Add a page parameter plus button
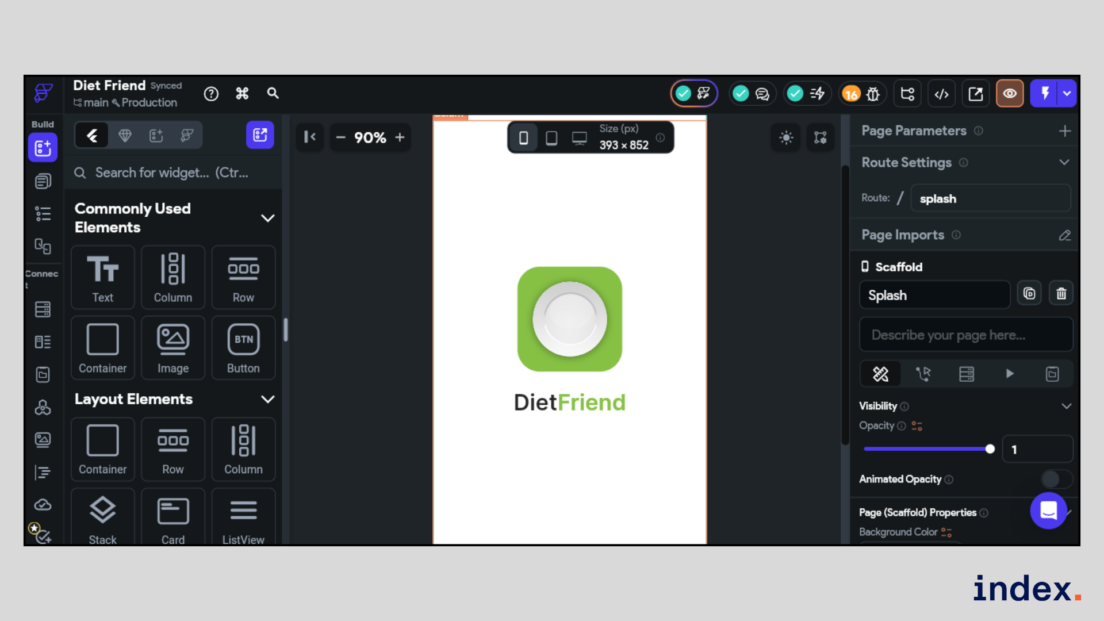This screenshot has width=1104, height=621. tap(1064, 131)
